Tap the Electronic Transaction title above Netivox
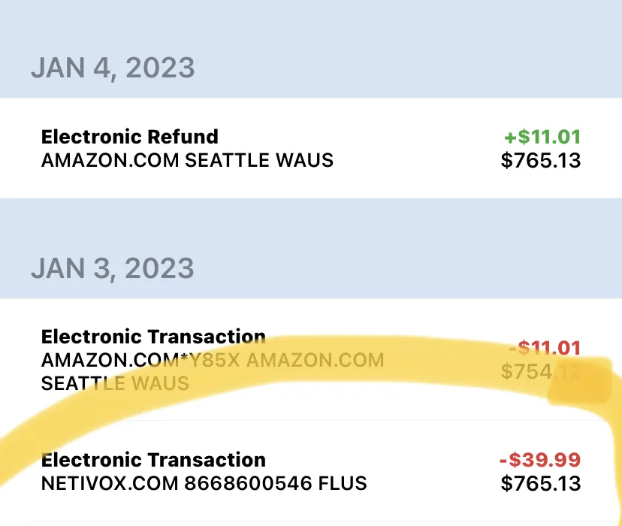The height and width of the screenshot is (526, 622). click(153, 460)
